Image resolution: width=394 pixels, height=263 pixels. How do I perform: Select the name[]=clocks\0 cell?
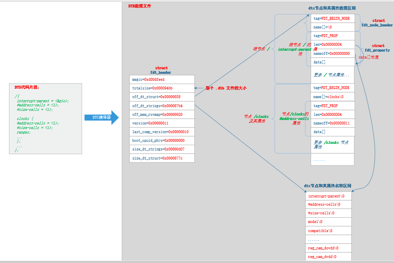click(333, 96)
